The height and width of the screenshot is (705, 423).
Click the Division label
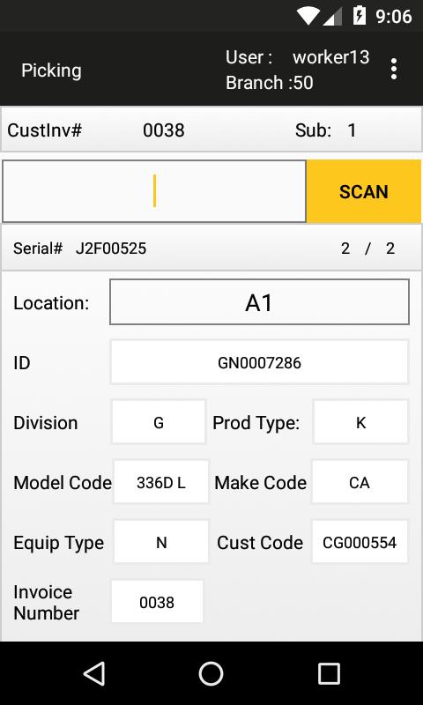pos(46,423)
